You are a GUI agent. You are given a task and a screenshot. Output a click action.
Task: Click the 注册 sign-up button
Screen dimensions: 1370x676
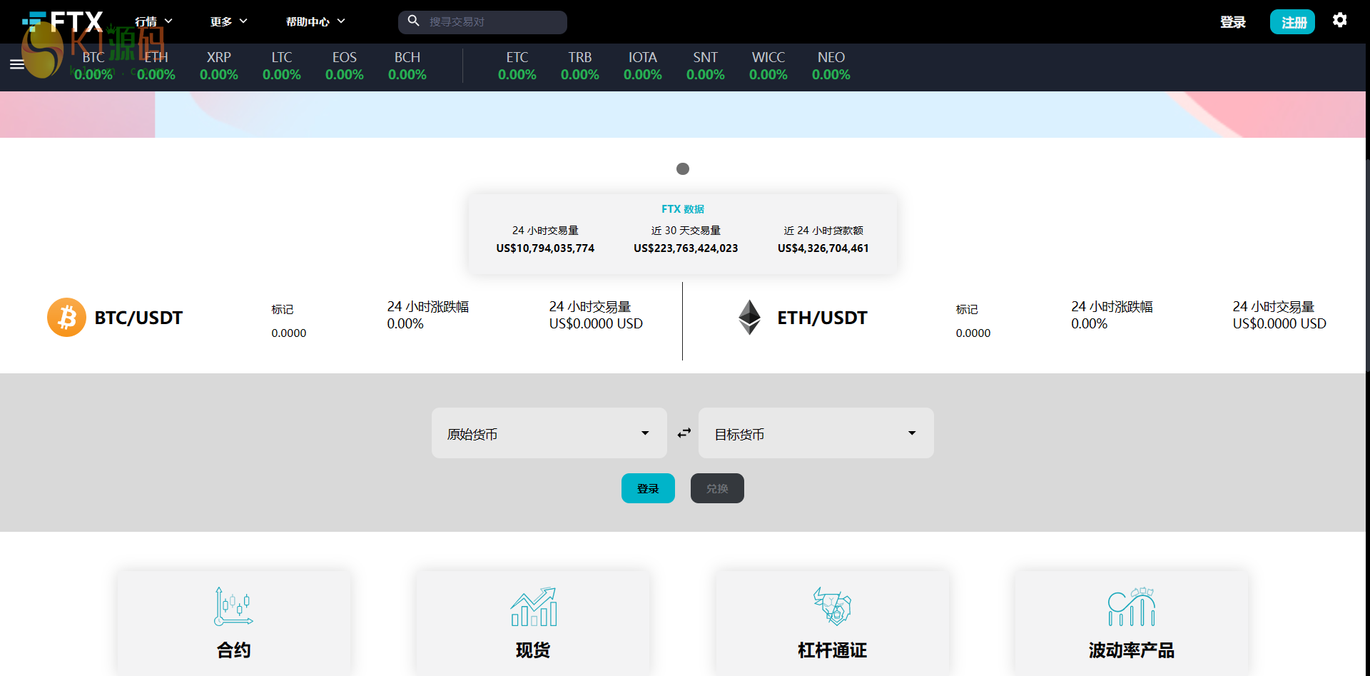(1292, 22)
